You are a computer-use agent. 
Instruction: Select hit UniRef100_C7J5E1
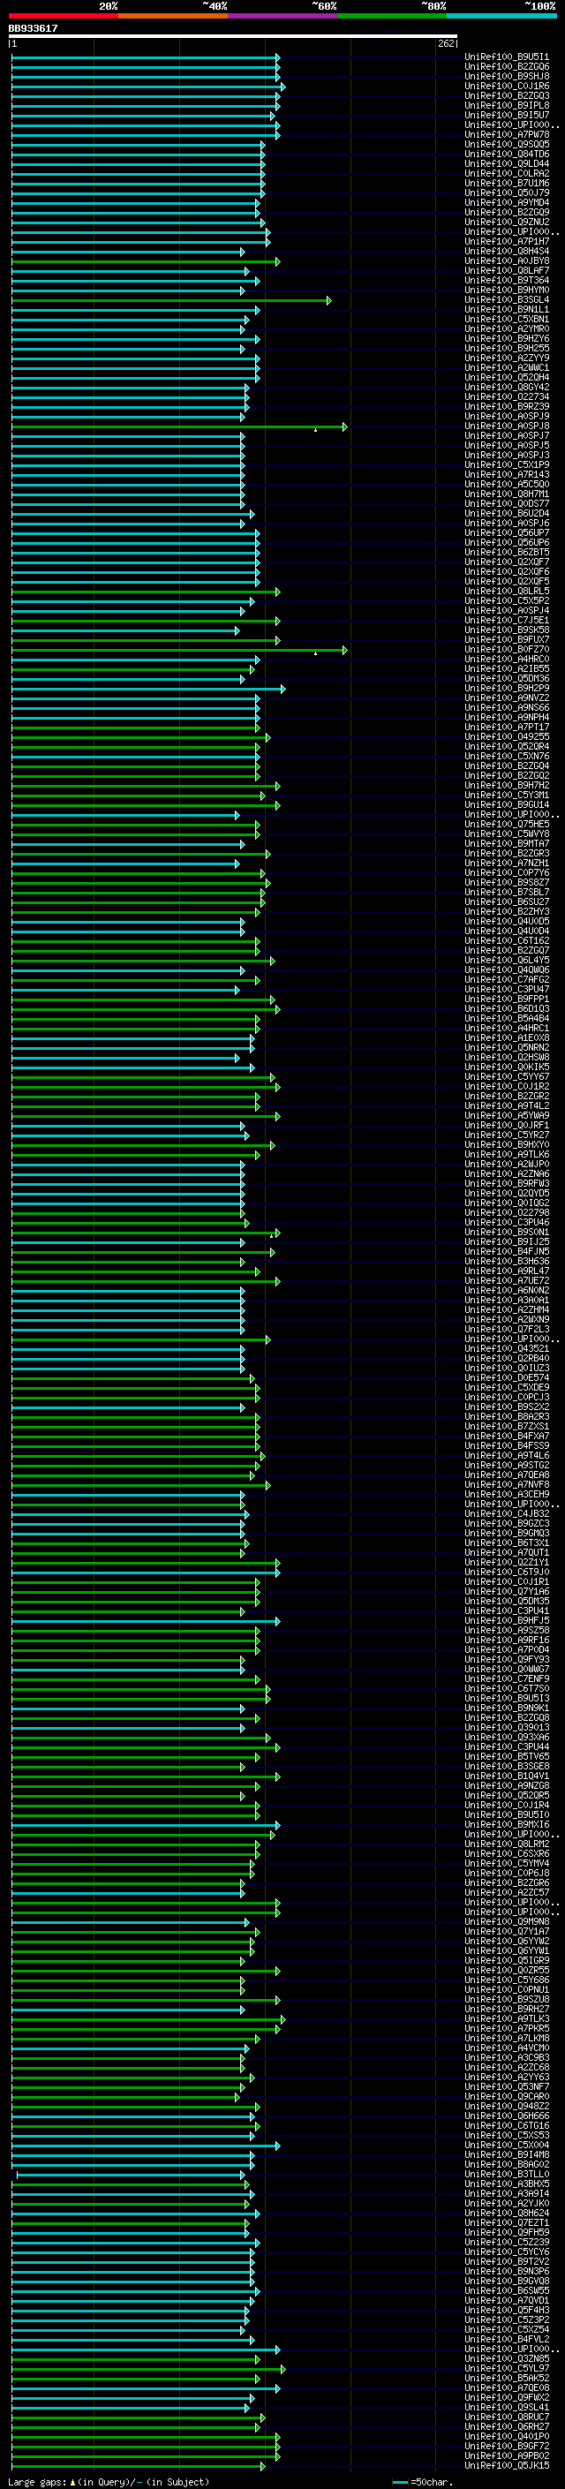506,621
